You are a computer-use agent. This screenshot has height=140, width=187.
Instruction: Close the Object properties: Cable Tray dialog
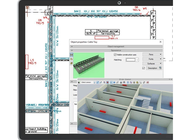pos(161,42)
